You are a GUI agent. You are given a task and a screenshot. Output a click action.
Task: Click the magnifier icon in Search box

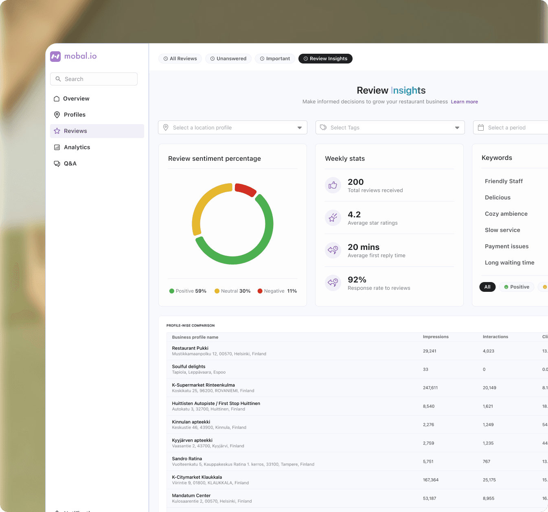(x=58, y=79)
